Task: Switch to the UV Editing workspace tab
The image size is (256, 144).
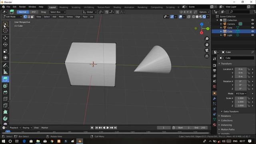Action: pyautogui.click(x=89, y=7)
